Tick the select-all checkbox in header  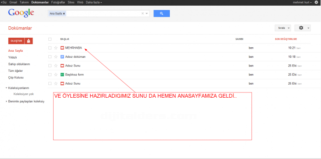pos(50,39)
